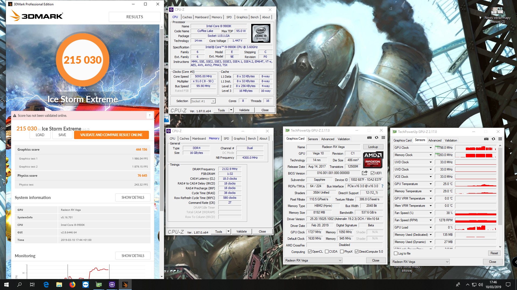Open Socket #1 selection dropdown in CPU-Z
The image size is (517, 290).
point(203,101)
